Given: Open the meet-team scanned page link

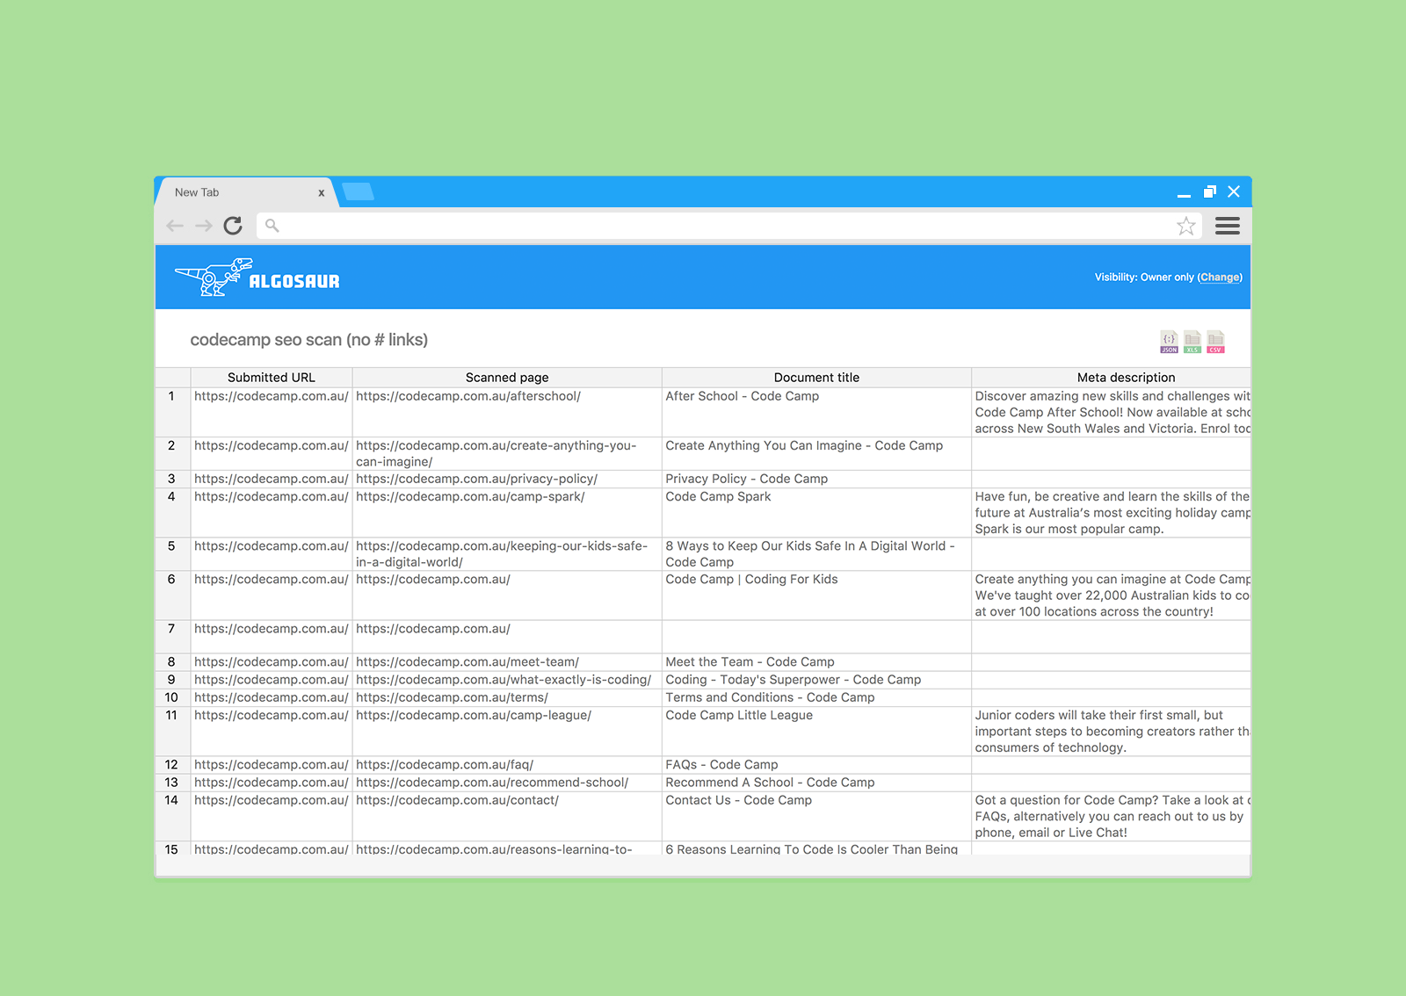Looking at the screenshot, I should (x=467, y=662).
